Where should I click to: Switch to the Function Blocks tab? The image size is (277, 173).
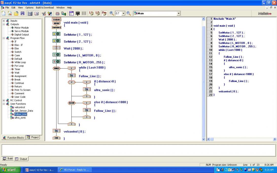(14, 138)
